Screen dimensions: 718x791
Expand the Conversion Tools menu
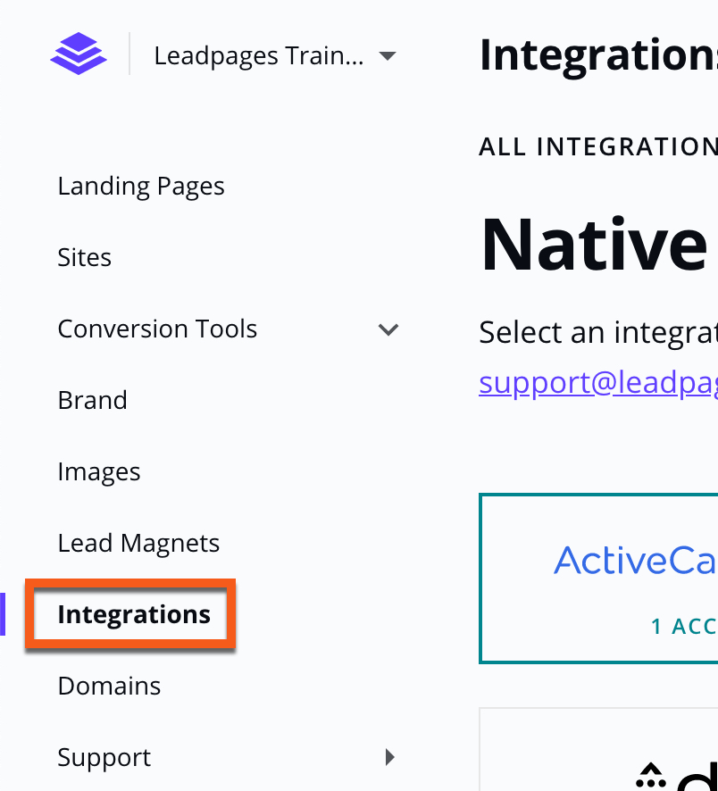pyautogui.click(x=388, y=329)
